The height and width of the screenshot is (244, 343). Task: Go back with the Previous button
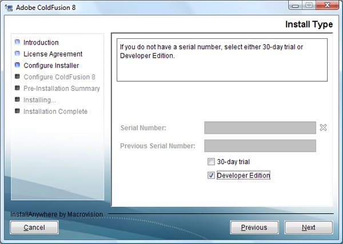pyautogui.click(x=254, y=227)
